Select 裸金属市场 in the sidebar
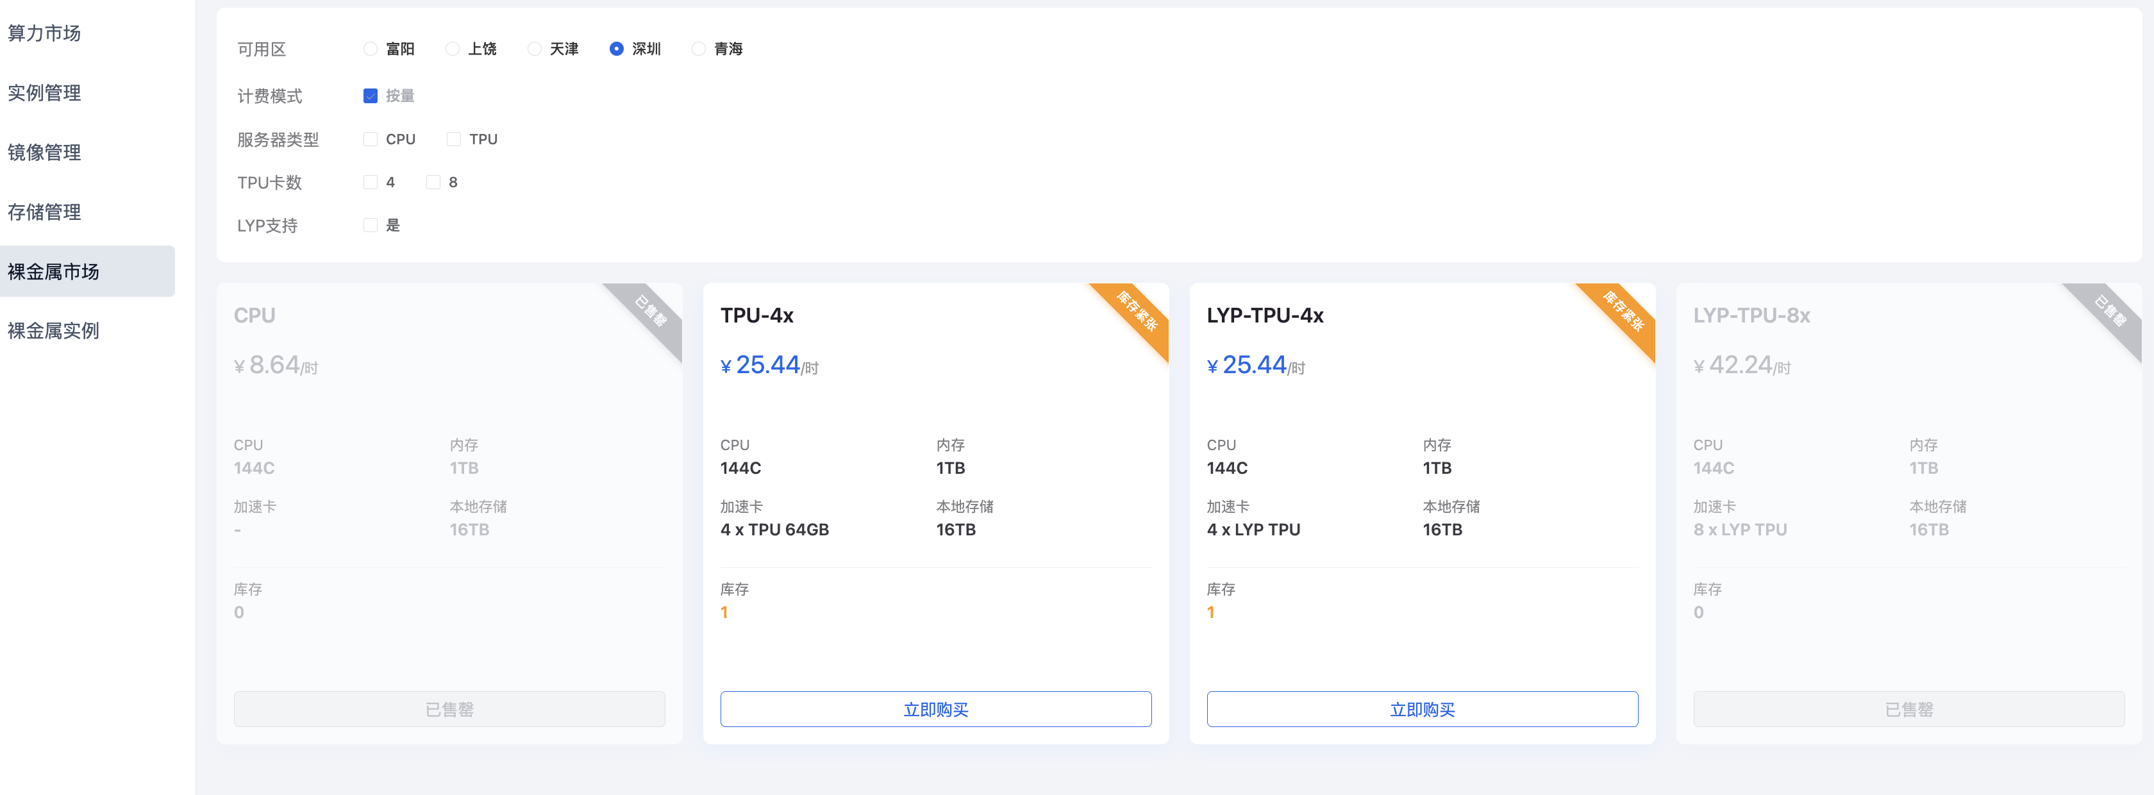 point(53,272)
